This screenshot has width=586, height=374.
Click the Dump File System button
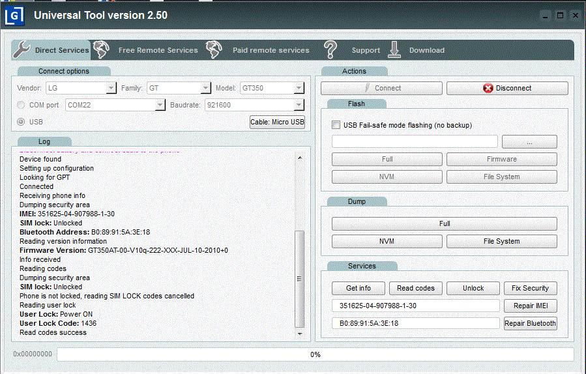point(501,241)
